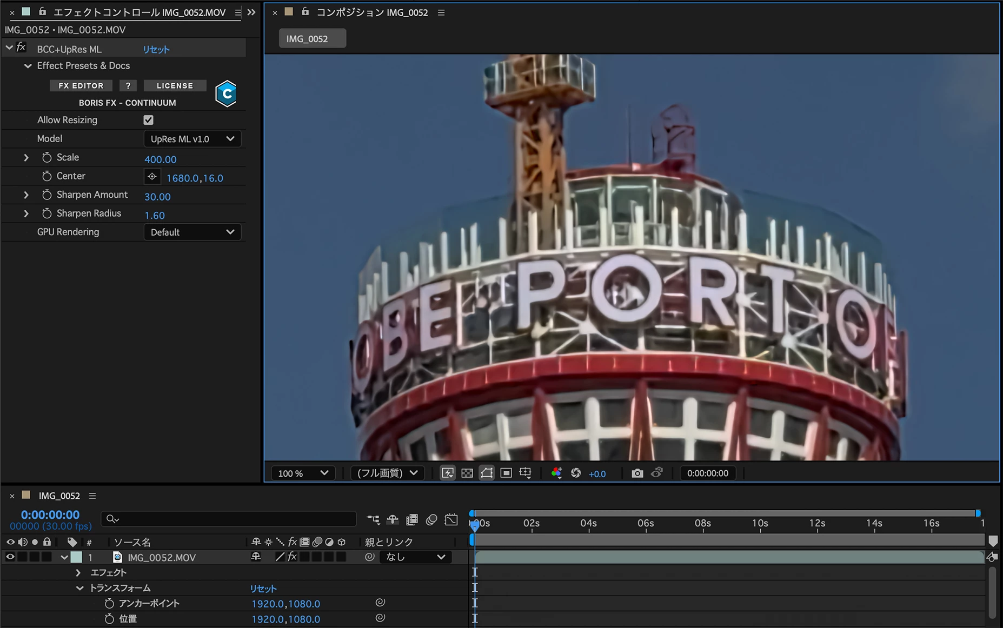Toggle the Scale stopwatch for keyframing
Image resolution: width=1003 pixels, height=628 pixels.
click(x=47, y=157)
